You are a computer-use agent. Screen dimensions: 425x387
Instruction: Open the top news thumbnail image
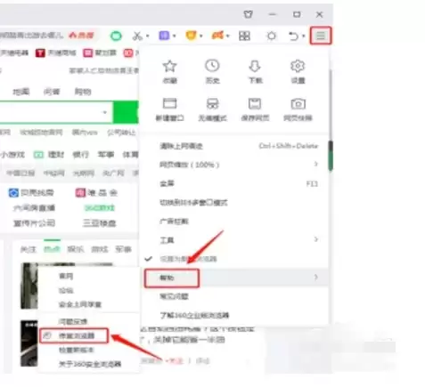pos(29,286)
